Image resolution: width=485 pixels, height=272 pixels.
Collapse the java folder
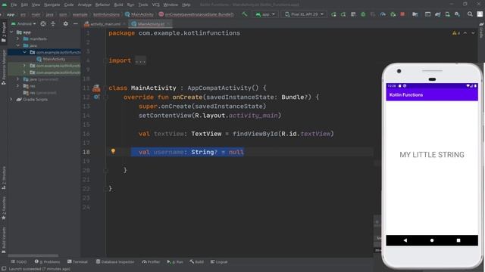[18, 45]
